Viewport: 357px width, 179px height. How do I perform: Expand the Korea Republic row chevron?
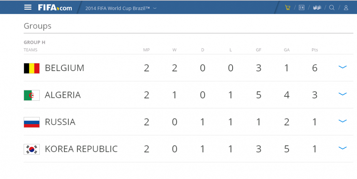click(x=342, y=148)
